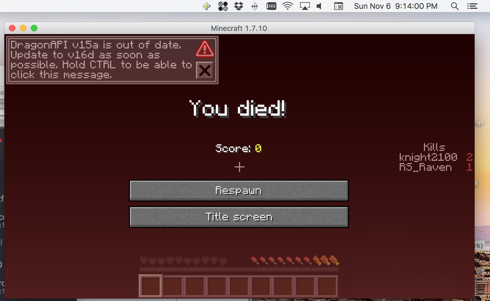The image size is (490, 301).
Task: Open the calendar icon in menu bar
Action: click(x=338, y=6)
